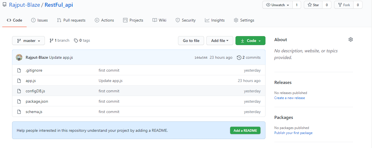Click the file icon next to package.json
This screenshot has height=148, width=372.
click(x=19, y=101)
